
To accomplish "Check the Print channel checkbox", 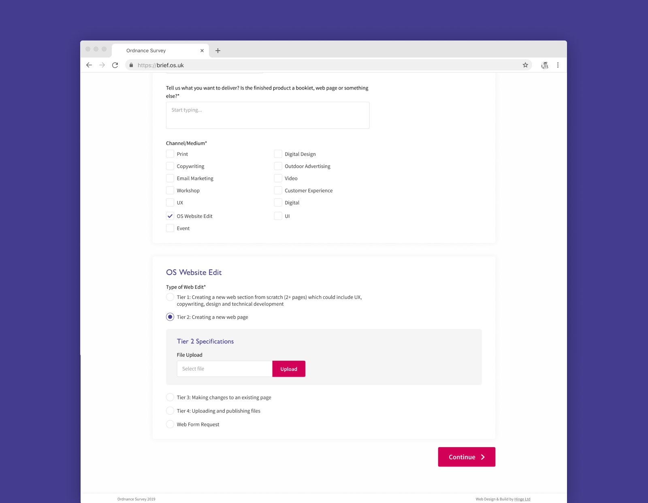I will pos(170,154).
